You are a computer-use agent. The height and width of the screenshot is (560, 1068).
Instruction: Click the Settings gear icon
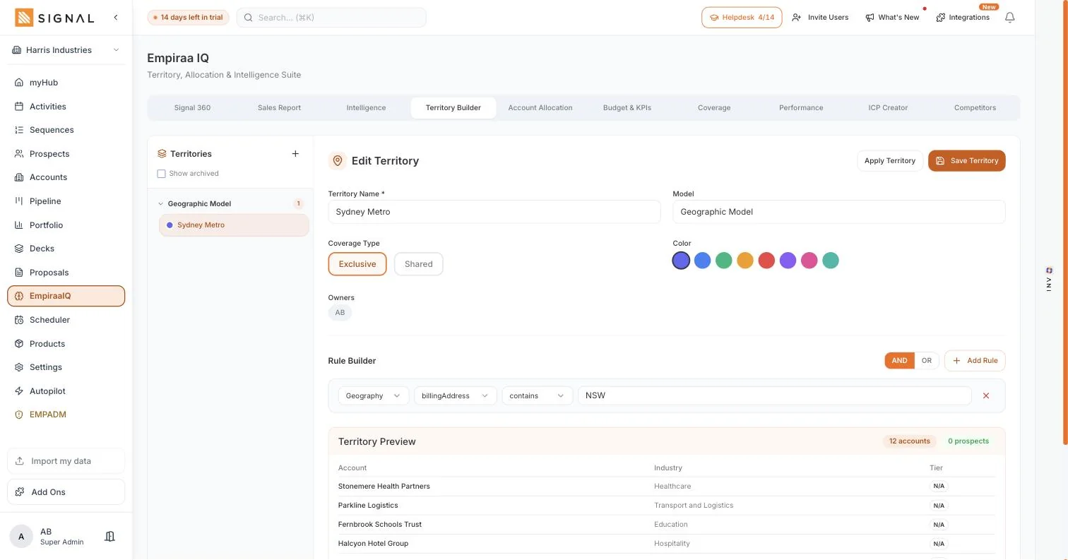(x=19, y=367)
